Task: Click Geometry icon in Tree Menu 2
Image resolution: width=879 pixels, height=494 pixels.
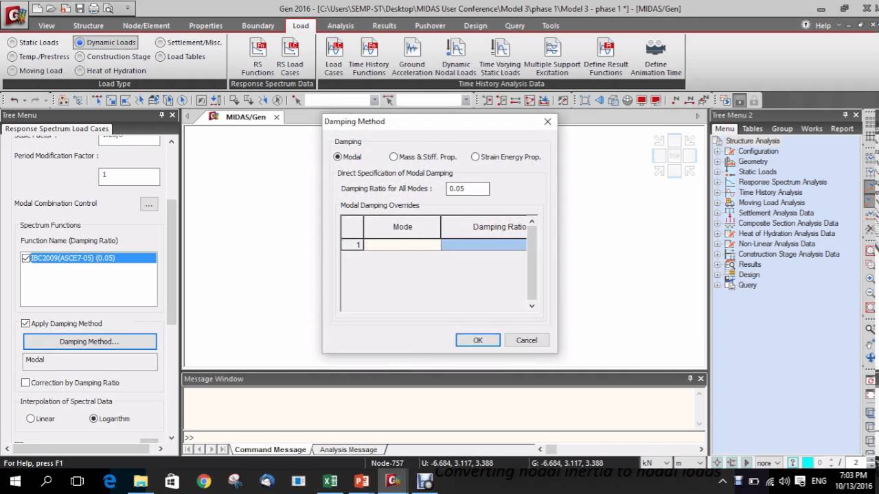Action: coord(730,161)
